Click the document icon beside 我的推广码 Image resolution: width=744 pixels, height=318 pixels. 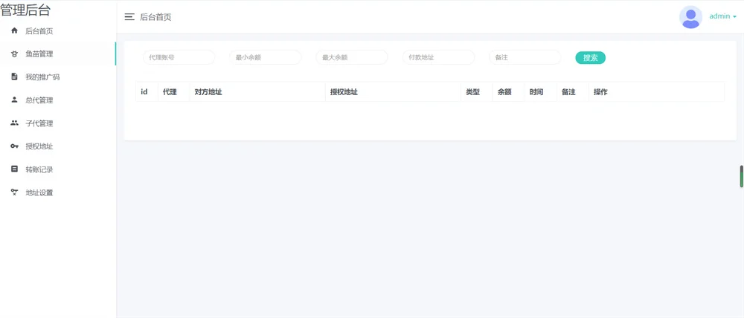point(14,77)
